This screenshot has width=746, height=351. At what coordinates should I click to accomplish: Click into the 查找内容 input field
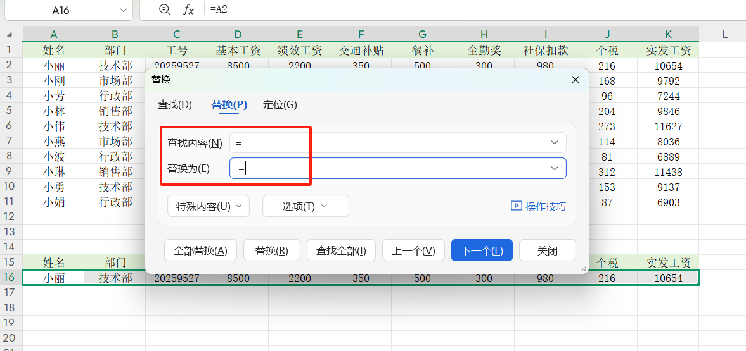click(x=387, y=143)
